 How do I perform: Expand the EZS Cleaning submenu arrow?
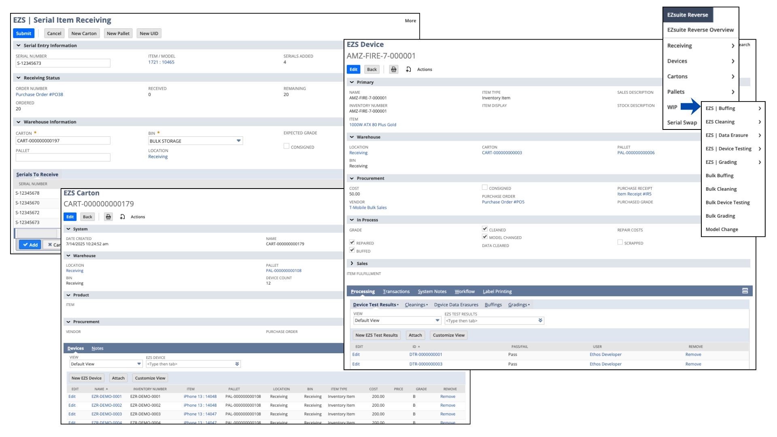pos(760,122)
